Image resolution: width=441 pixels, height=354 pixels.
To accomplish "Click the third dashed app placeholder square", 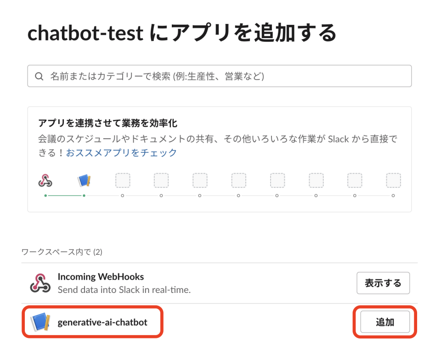I will click(x=199, y=180).
